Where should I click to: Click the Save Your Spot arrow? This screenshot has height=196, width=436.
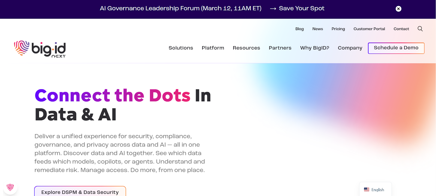coord(273,9)
